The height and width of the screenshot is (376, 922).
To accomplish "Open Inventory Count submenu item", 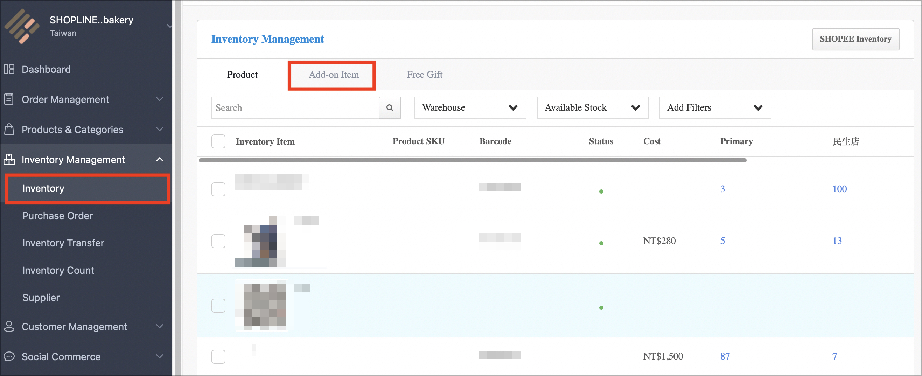I will click(58, 270).
